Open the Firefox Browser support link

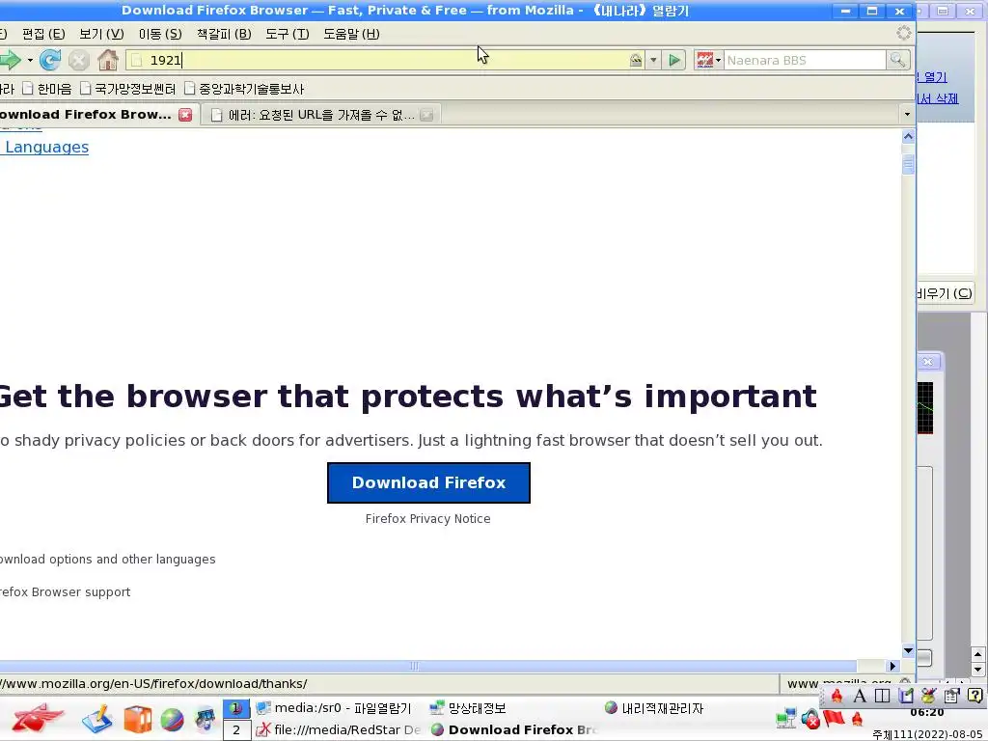pyautogui.click(x=65, y=592)
